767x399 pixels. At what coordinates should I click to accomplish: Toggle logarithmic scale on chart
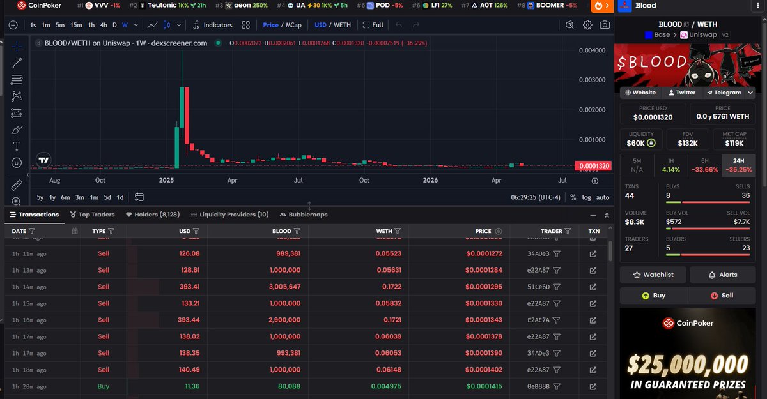click(x=586, y=197)
